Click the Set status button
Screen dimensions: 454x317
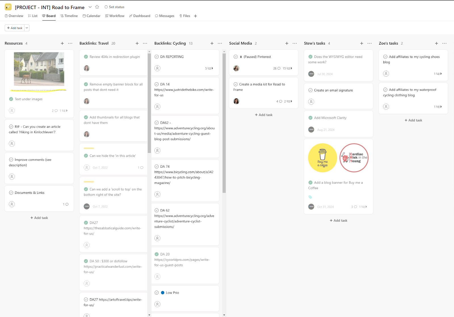coord(114,7)
